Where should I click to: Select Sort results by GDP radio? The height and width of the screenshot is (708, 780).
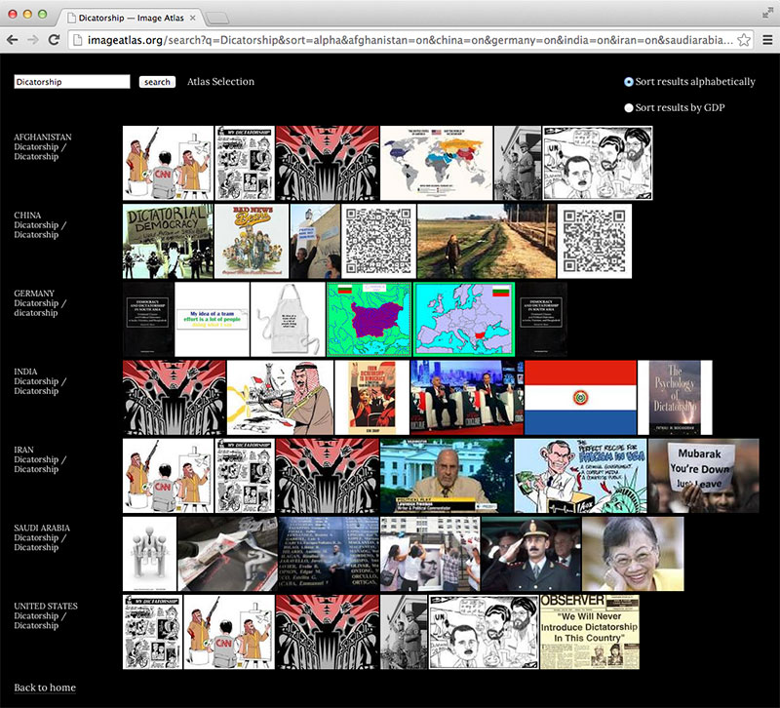pyautogui.click(x=629, y=107)
